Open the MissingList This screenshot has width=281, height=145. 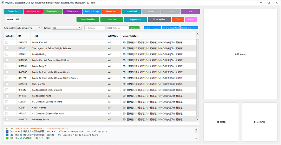pyautogui.click(x=159, y=19)
